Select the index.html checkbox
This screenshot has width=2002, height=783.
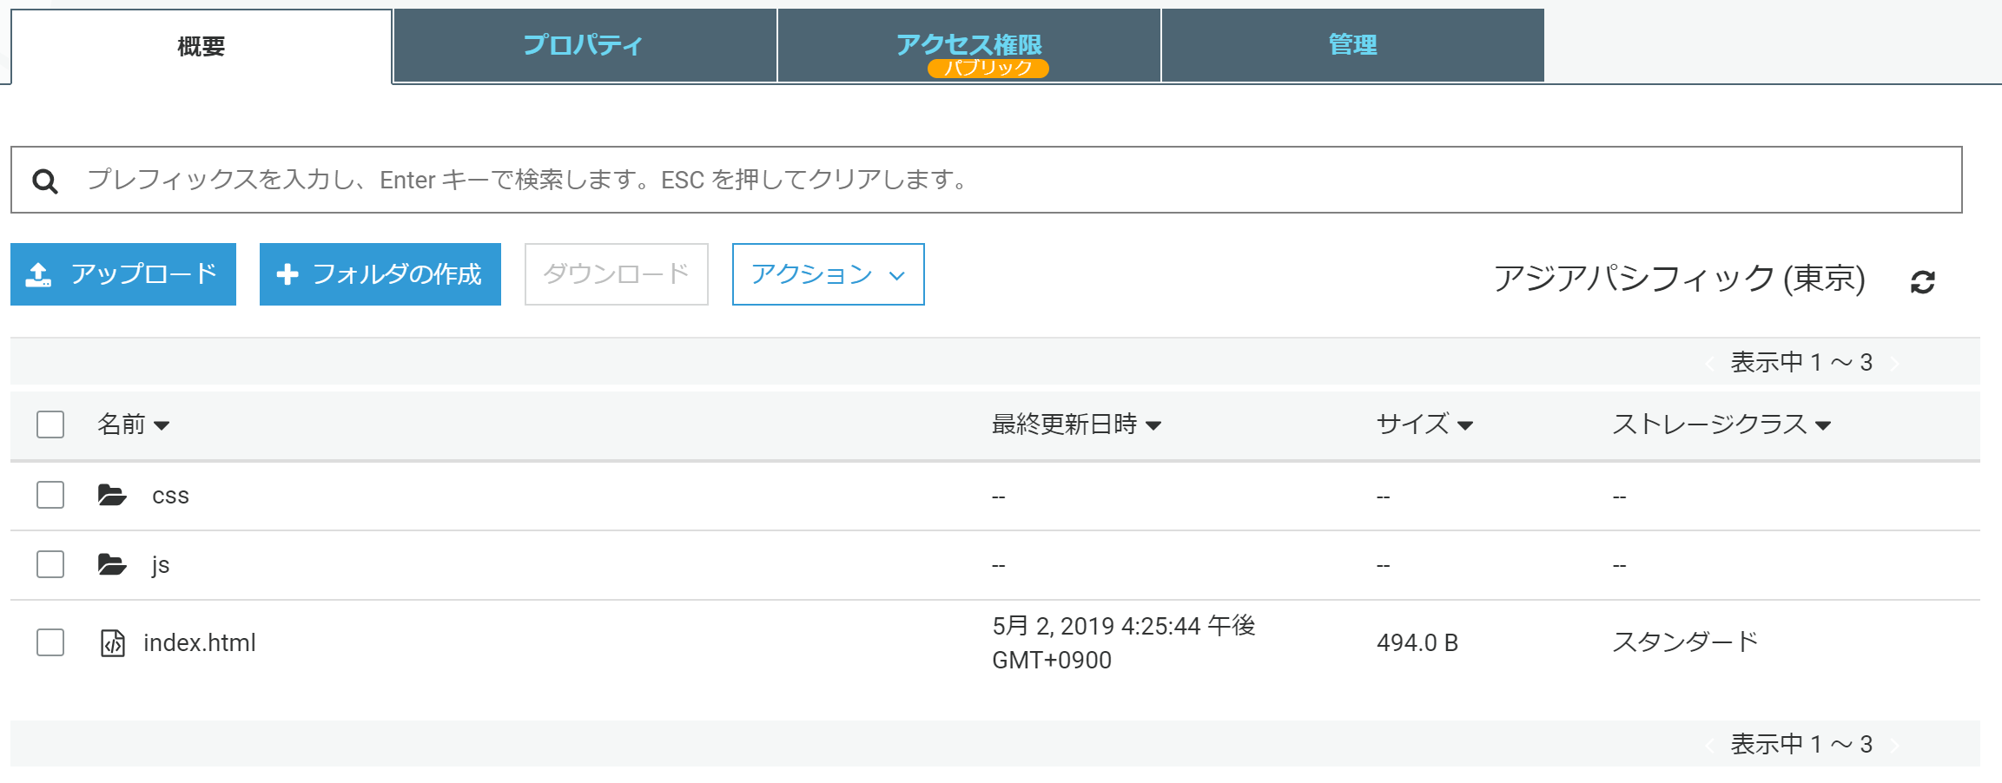(50, 643)
